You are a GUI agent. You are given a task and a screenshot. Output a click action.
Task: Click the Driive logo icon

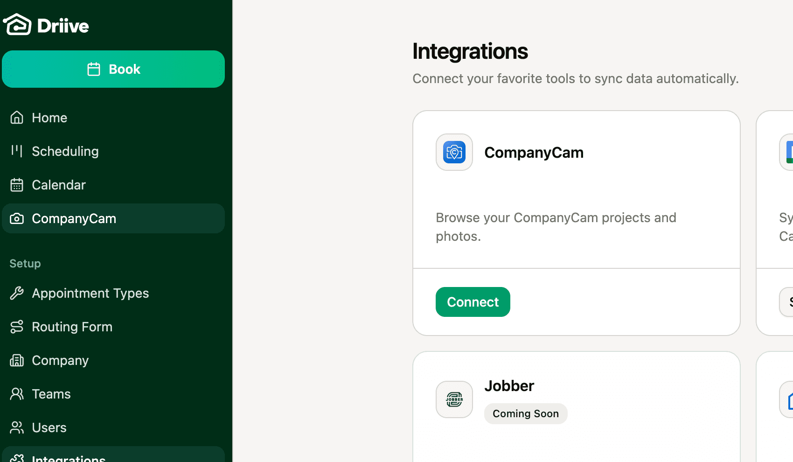coord(17,24)
